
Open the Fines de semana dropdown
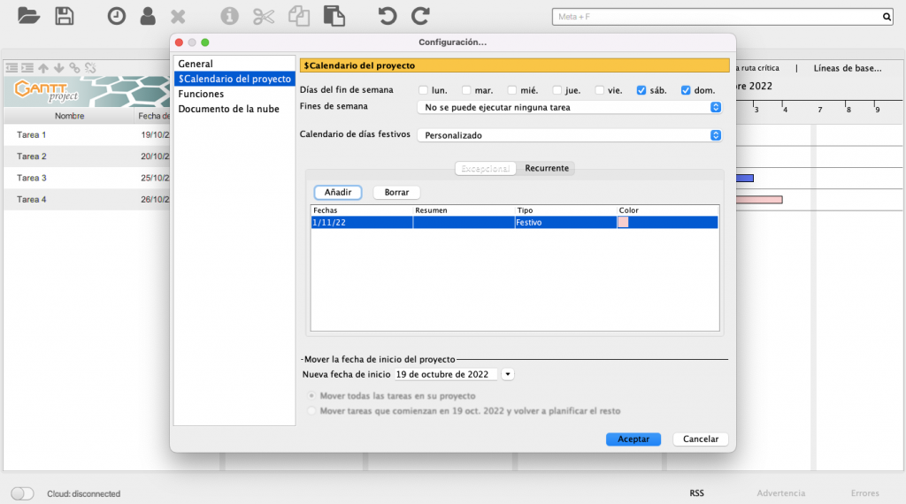[x=569, y=107]
